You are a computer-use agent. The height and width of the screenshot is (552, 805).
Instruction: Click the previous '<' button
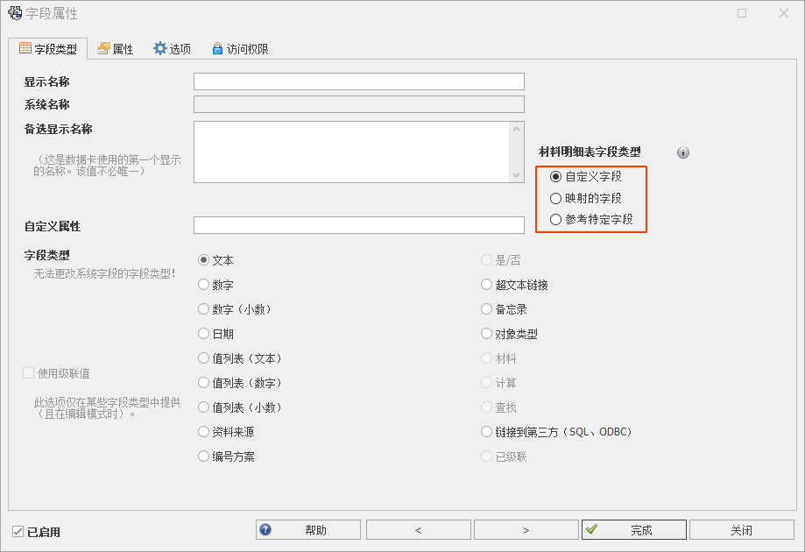click(x=419, y=530)
